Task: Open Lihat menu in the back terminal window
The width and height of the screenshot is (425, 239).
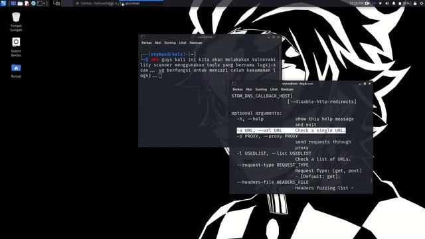Action: 183,42
